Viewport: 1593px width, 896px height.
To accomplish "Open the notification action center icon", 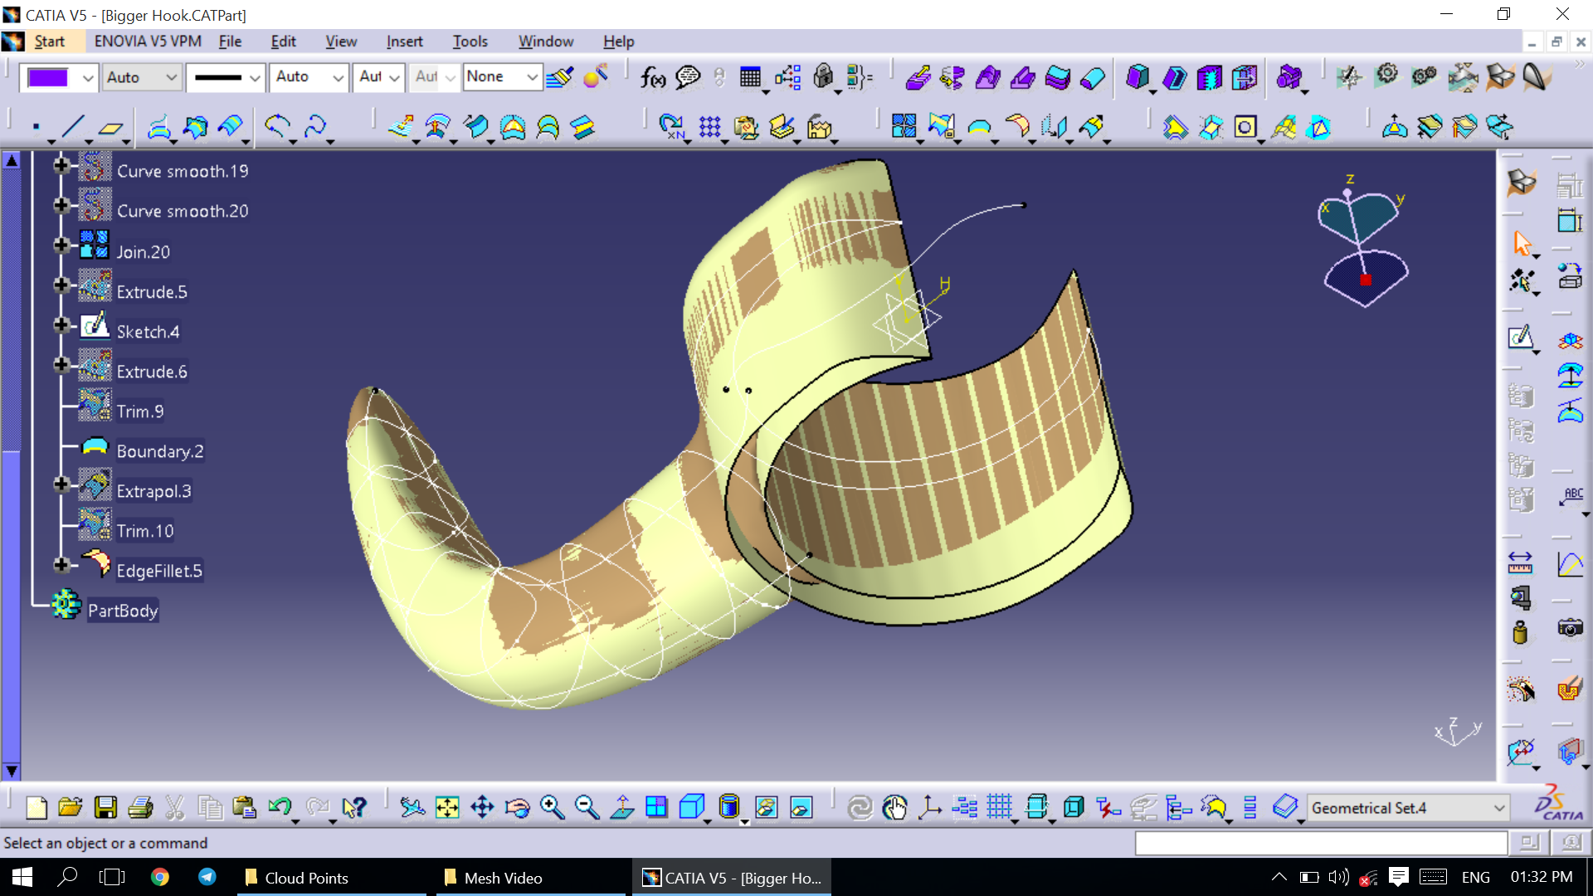I will (x=1399, y=877).
